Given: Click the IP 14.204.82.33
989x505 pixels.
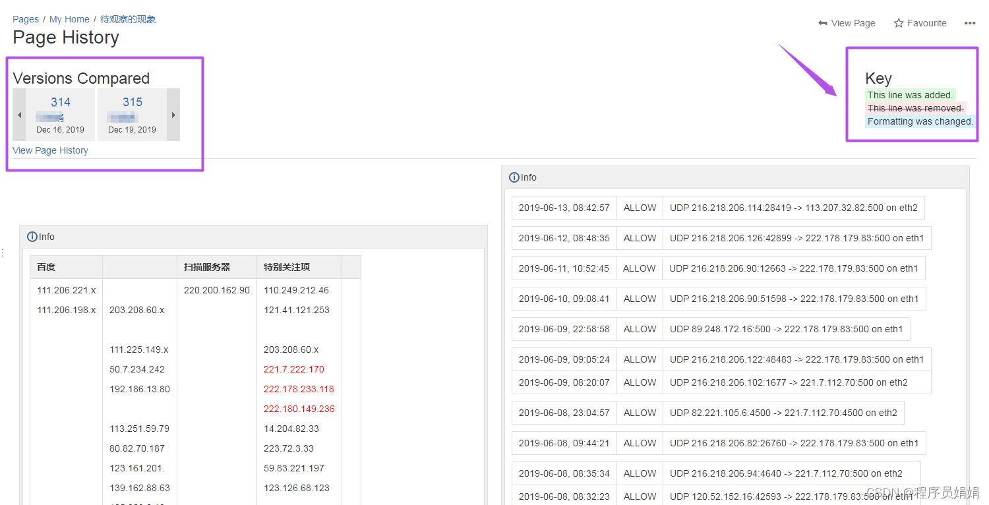Looking at the screenshot, I should click(x=291, y=429).
